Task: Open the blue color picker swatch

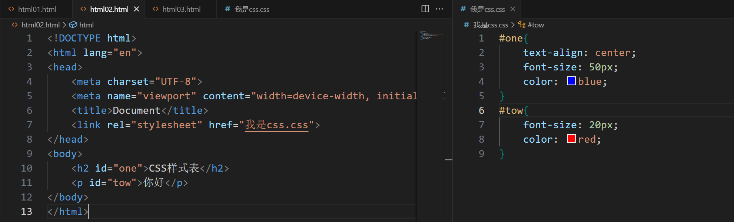Action: coord(571,81)
